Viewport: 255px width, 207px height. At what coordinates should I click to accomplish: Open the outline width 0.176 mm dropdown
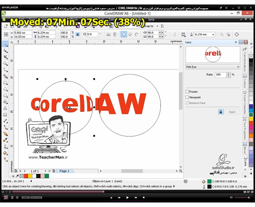coord(213,34)
